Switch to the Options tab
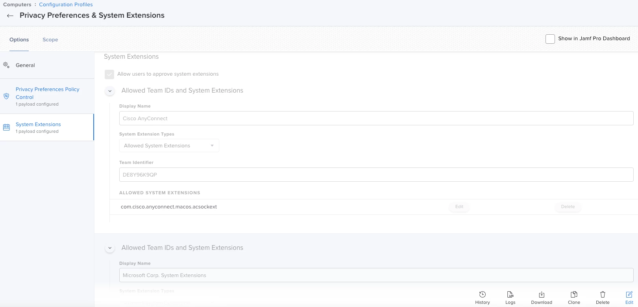Image resolution: width=638 pixels, height=307 pixels. pyautogui.click(x=19, y=39)
